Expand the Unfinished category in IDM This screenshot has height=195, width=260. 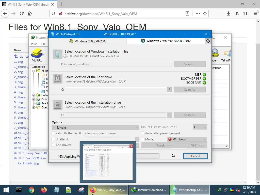coord(34,95)
